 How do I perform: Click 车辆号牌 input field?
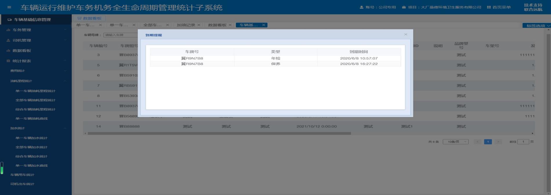[x=121, y=35]
